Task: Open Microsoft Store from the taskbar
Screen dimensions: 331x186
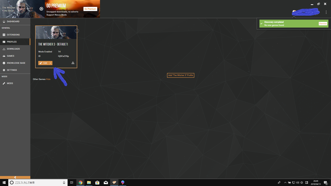Action: (x=97, y=182)
